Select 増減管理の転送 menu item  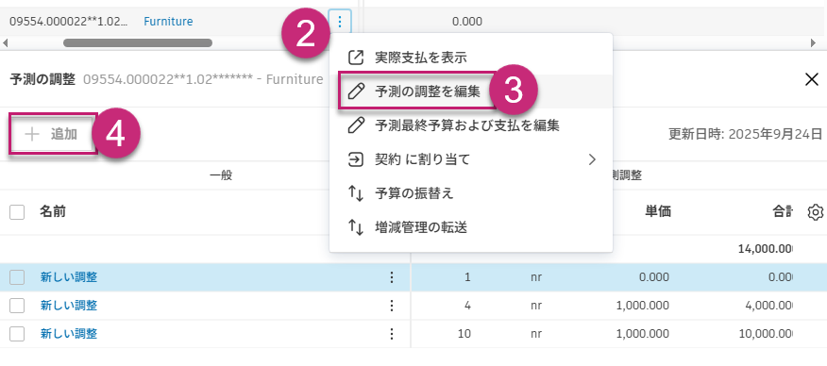[470, 227]
